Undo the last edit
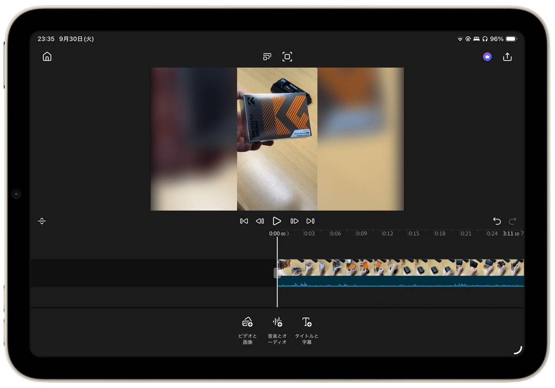Viewport: 555px width, 388px height. point(497,221)
